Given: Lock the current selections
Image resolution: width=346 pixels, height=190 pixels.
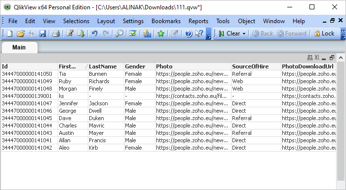Looking at the screenshot, I should pyautogui.click(x=324, y=33).
